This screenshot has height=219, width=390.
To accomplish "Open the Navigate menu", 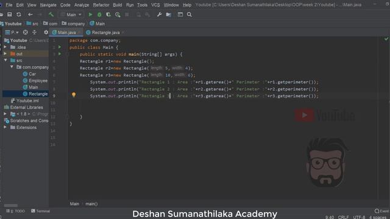I will pyautogui.click(x=48, y=5).
